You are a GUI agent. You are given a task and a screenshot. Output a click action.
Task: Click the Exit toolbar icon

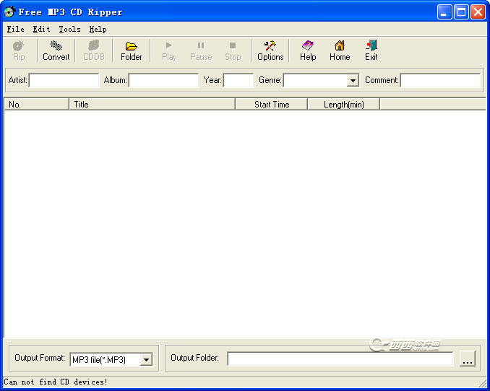[x=371, y=50]
